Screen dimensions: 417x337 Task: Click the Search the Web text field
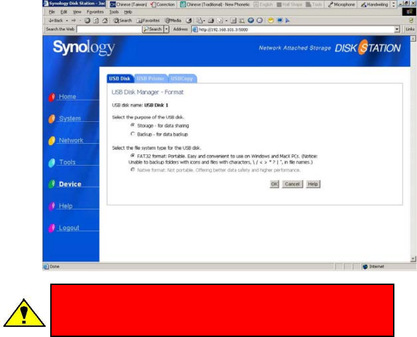pos(109,29)
